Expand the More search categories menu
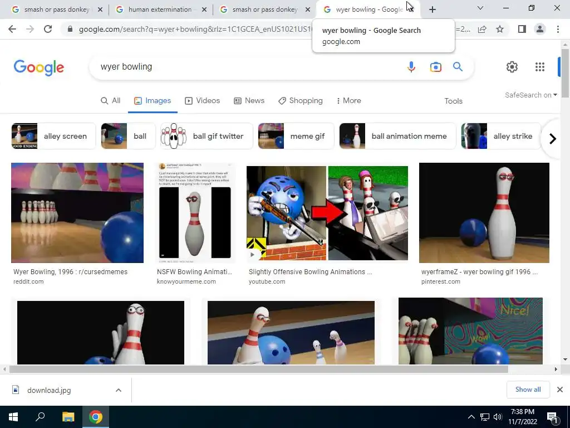 [348, 101]
